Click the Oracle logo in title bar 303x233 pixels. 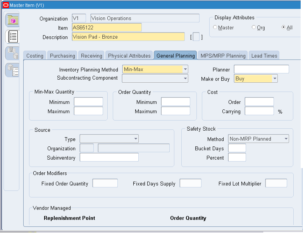pyautogui.click(x=6, y=5)
